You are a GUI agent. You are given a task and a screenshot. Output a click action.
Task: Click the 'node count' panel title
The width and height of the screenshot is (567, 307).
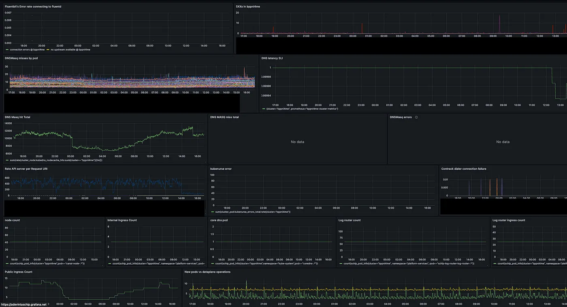[x=12, y=220]
